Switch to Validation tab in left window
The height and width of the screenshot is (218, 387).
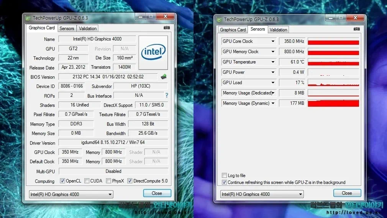click(x=88, y=29)
